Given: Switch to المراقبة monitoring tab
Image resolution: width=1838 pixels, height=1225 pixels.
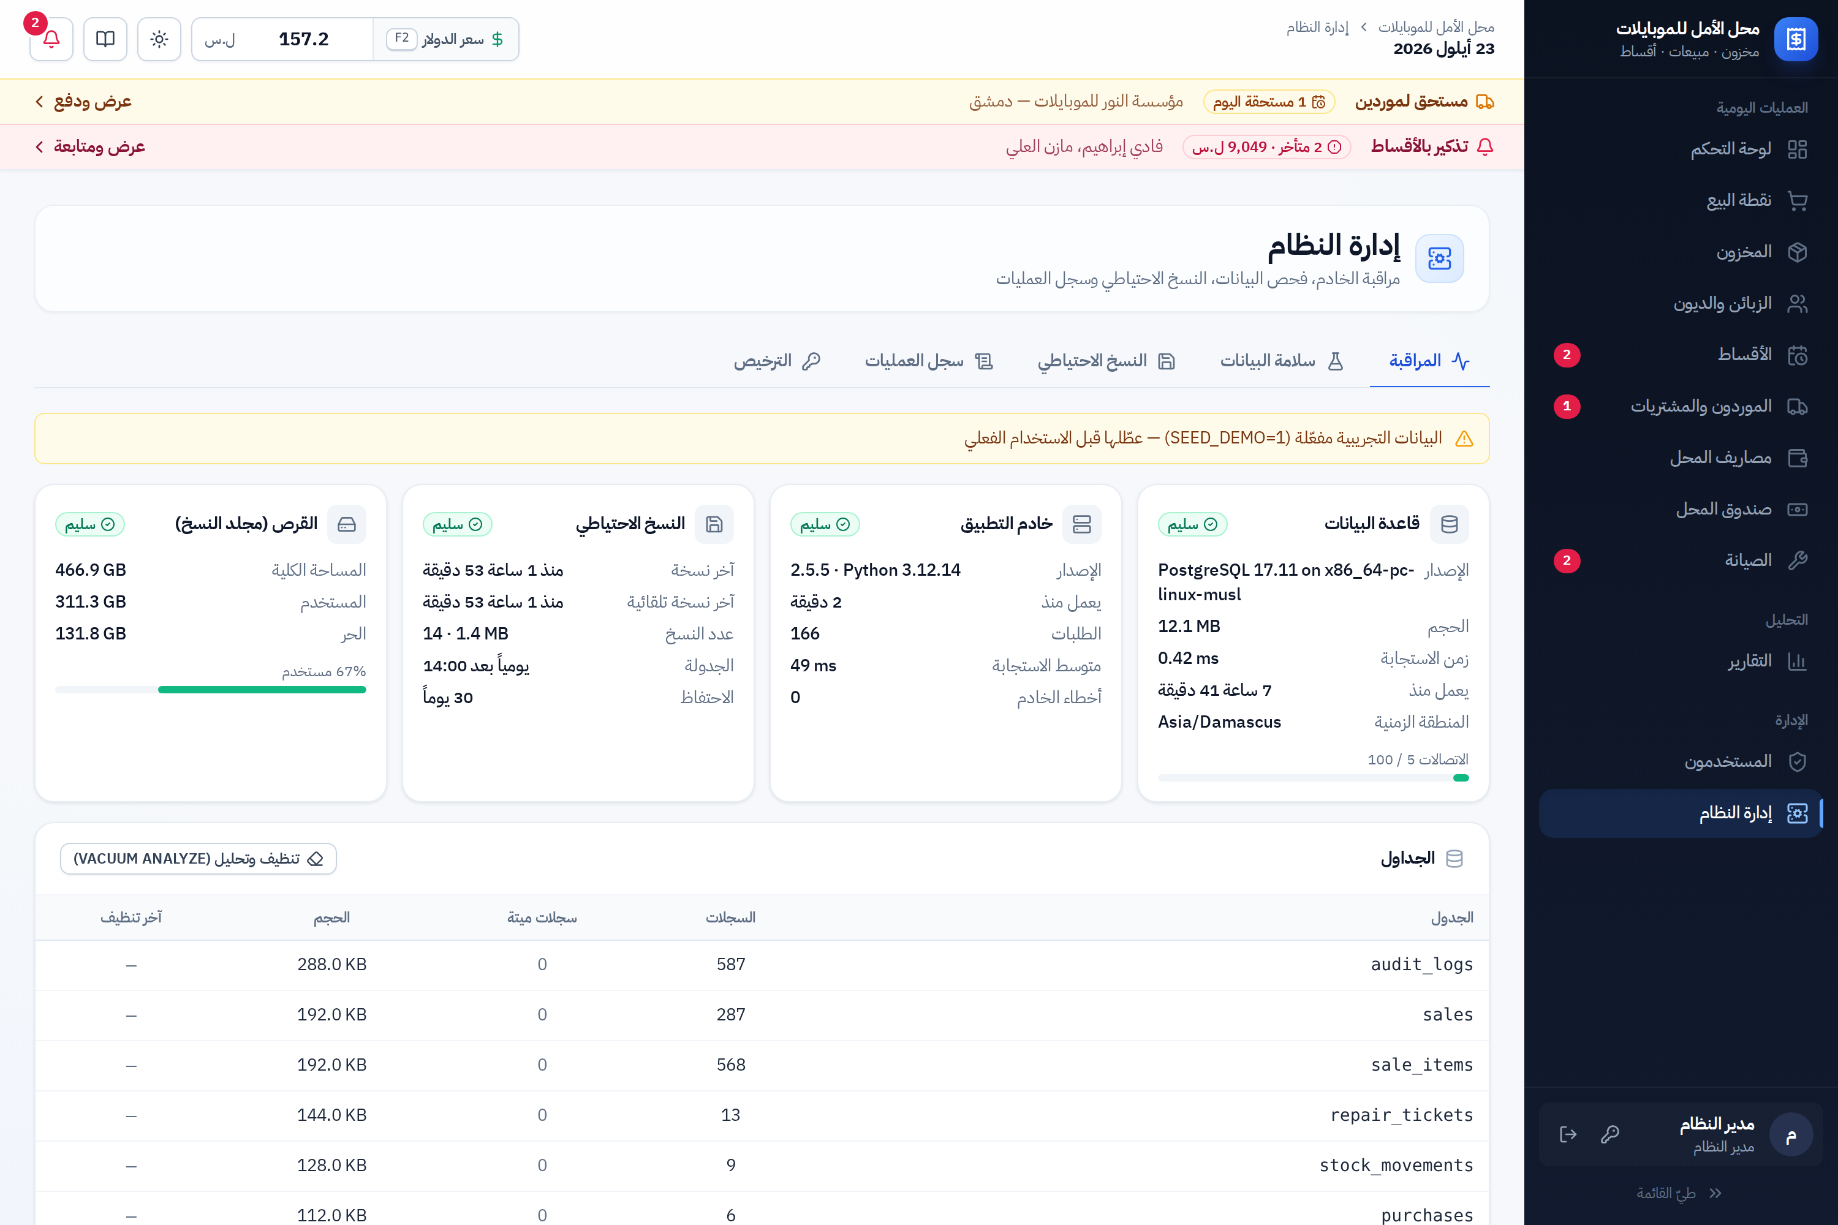Looking at the screenshot, I should coord(1429,361).
